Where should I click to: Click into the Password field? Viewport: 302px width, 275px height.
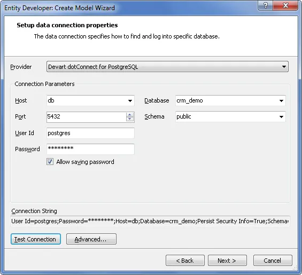point(90,149)
